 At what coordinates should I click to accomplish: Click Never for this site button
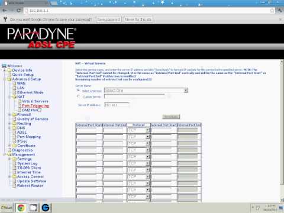[138, 20]
